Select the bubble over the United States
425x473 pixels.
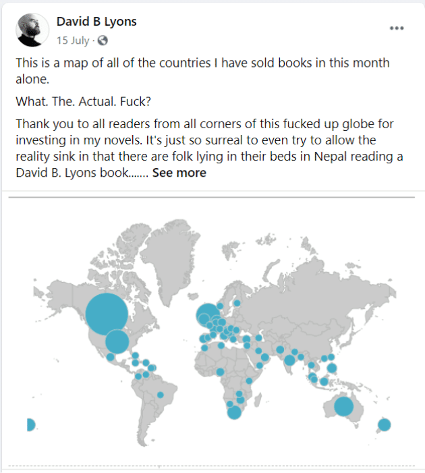117,341
